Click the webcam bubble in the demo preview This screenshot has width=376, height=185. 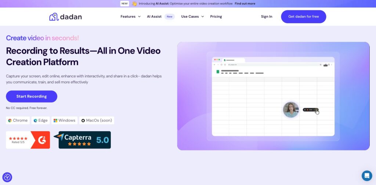(291, 110)
